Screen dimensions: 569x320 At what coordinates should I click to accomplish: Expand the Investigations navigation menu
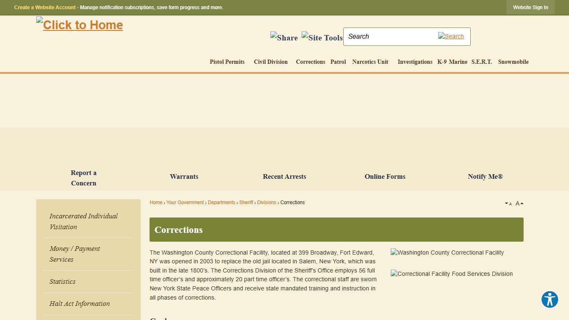(415, 62)
